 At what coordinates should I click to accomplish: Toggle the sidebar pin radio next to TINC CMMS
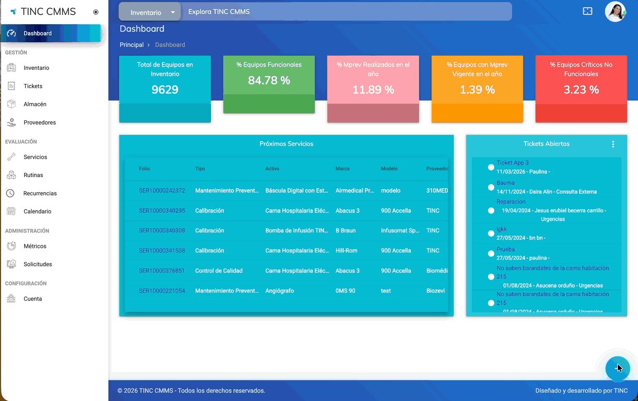96,12
